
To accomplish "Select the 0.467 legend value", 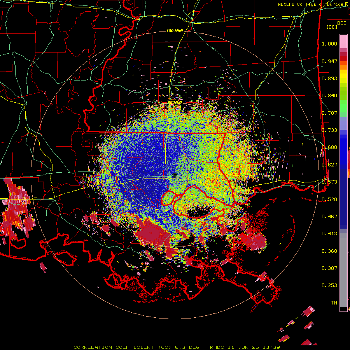I will 329,216.
